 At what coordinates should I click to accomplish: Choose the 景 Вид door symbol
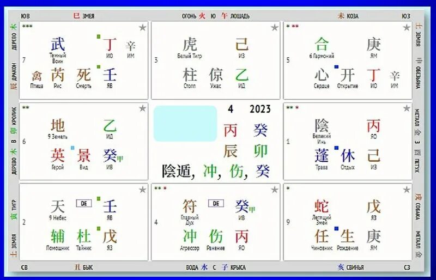click(84, 156)
